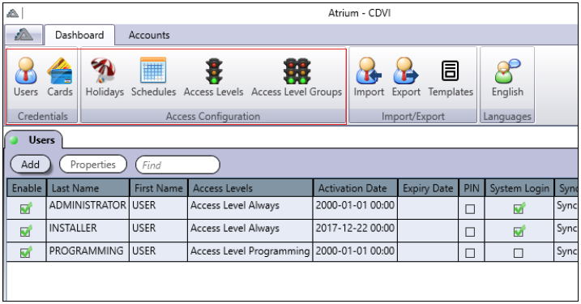Screen dimensions: 581x304
Task: Sort by PIN column header
Action: pos(472,188)
